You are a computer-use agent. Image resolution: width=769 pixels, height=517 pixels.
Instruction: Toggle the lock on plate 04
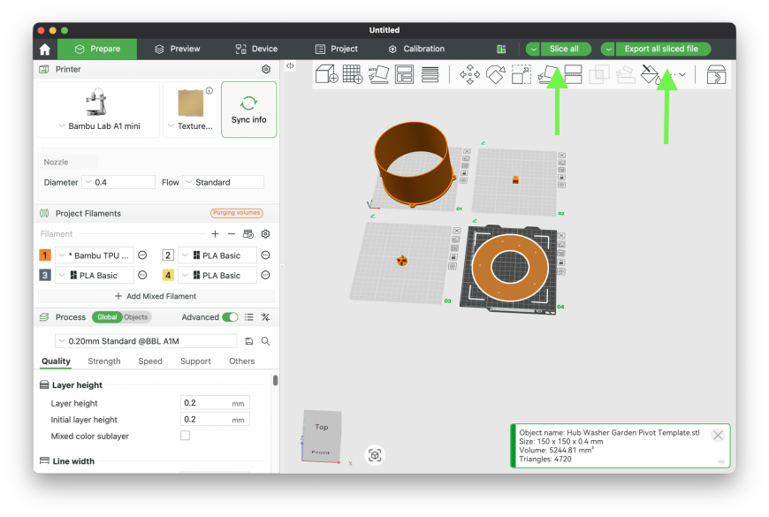(x=561, y=262)
